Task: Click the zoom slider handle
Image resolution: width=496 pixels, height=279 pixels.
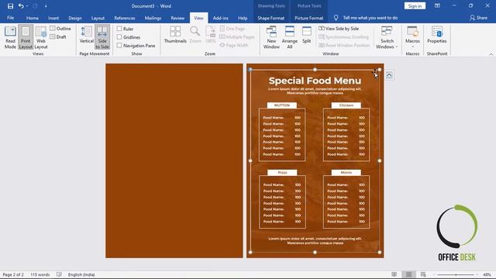Action: pyautogui.click(x=456, y=274)
